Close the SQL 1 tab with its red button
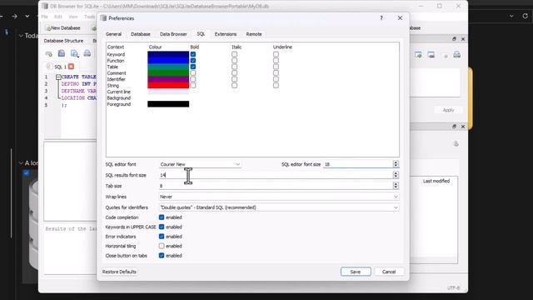 click(71, 67)
